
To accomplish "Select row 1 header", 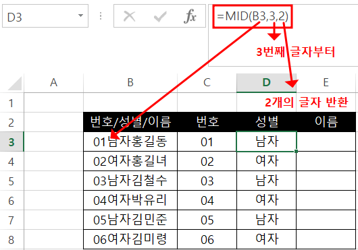I will click(11, 102).
